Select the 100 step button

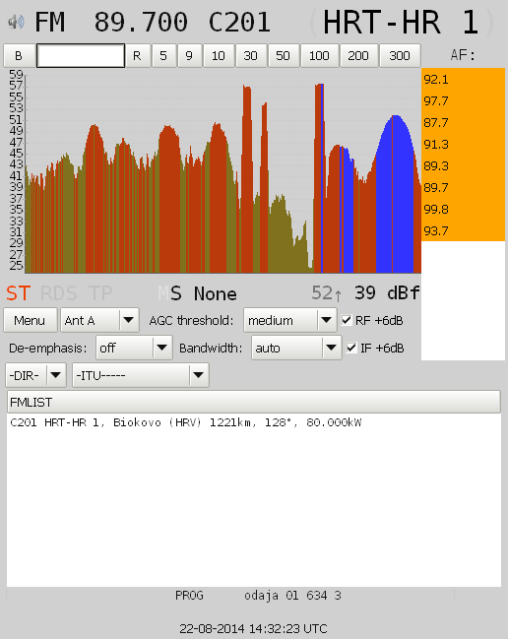tap(319, 55)
